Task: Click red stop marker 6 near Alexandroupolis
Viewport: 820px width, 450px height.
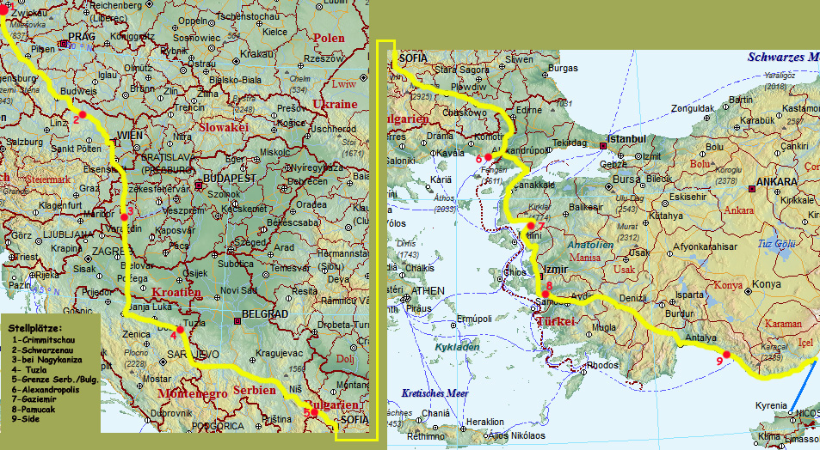Action: click(488, 157)
